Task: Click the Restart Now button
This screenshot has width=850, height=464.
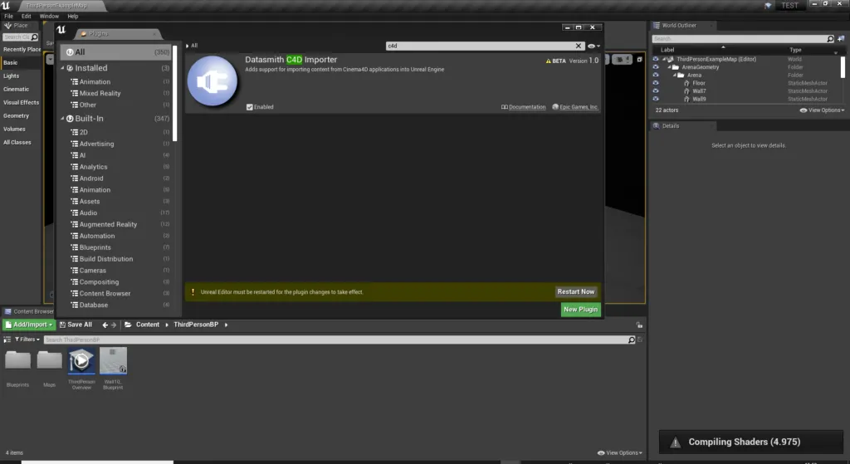Action: (x=576, y=291)
